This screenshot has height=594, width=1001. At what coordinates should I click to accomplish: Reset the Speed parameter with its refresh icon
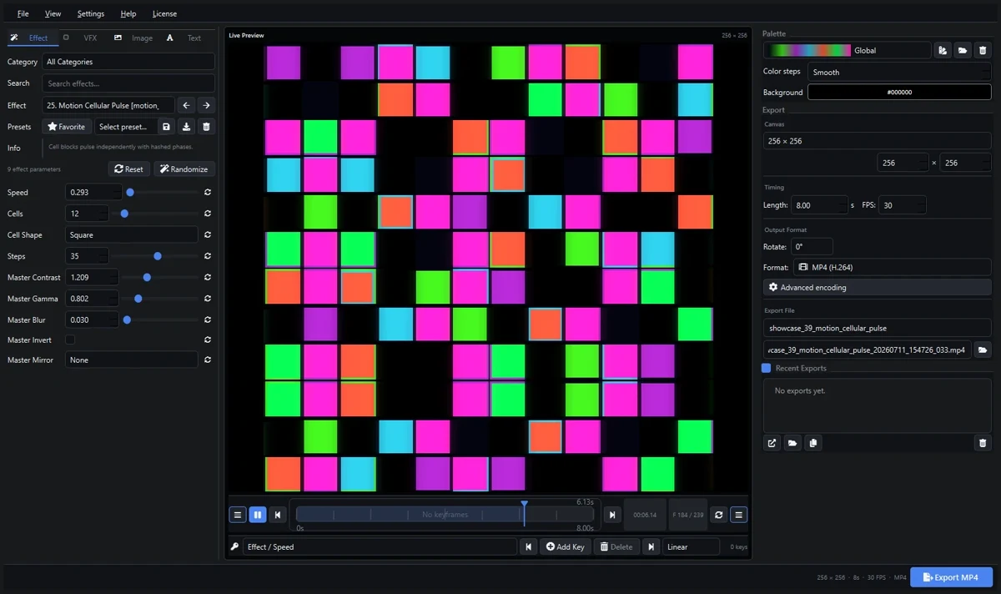(208, 193)
